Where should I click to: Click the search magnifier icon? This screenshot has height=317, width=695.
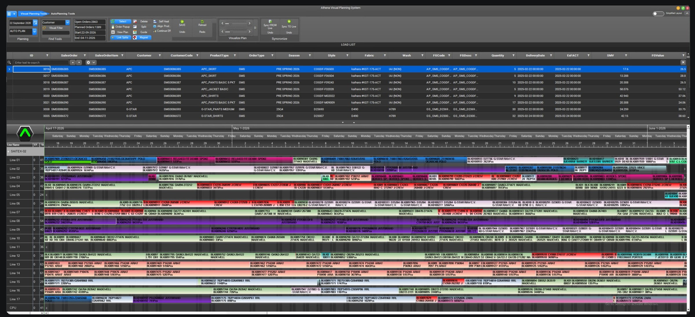point(9,62)
